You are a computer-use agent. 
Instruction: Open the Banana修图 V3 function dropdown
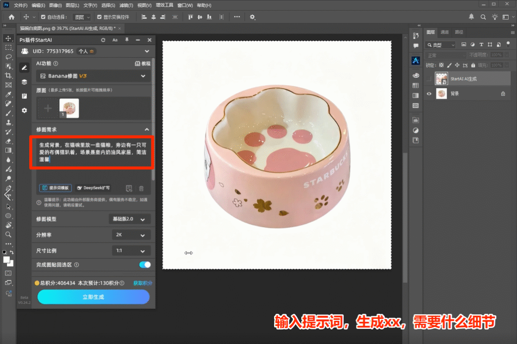(93, 76)
